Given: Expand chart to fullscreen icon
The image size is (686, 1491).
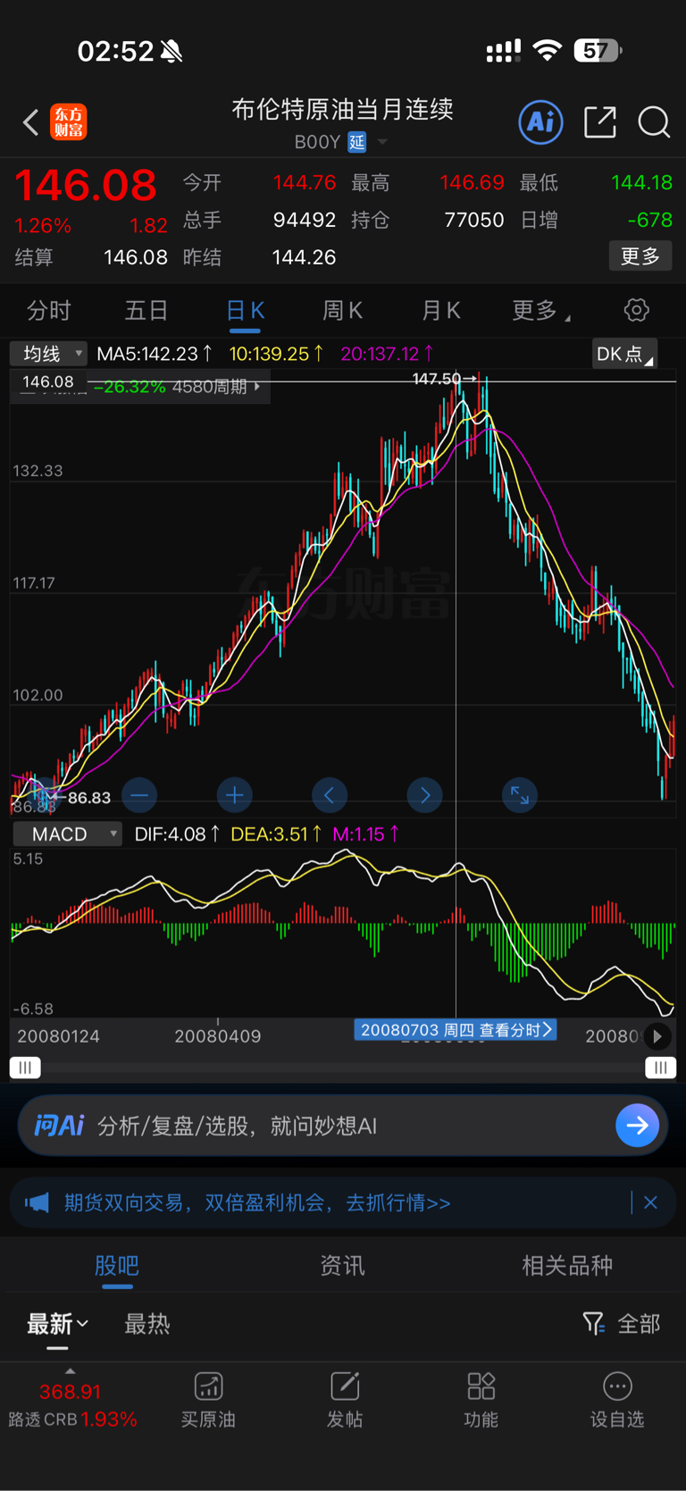Looking at the screenshot, I should (x=520, y=795).
